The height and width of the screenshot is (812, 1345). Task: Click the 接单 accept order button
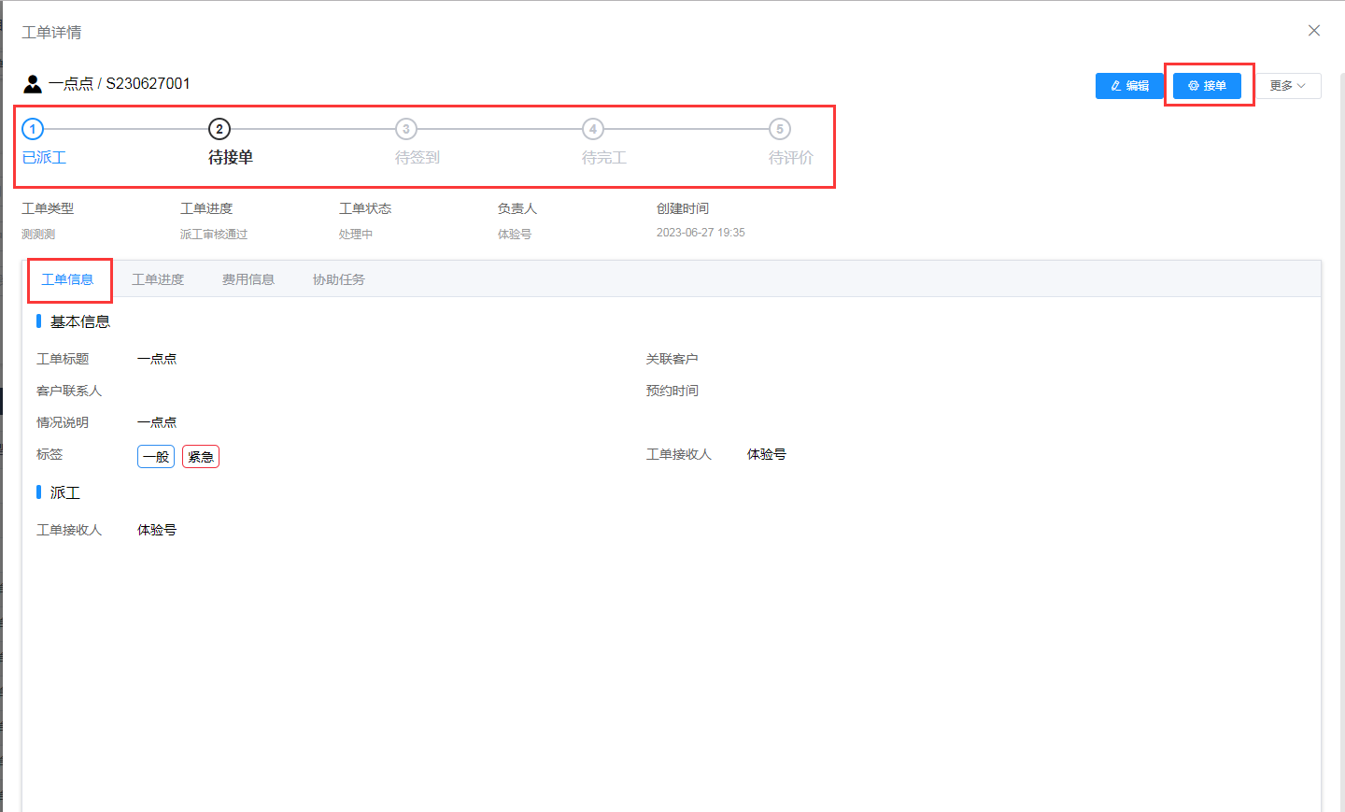click(x=1207, y=86)
